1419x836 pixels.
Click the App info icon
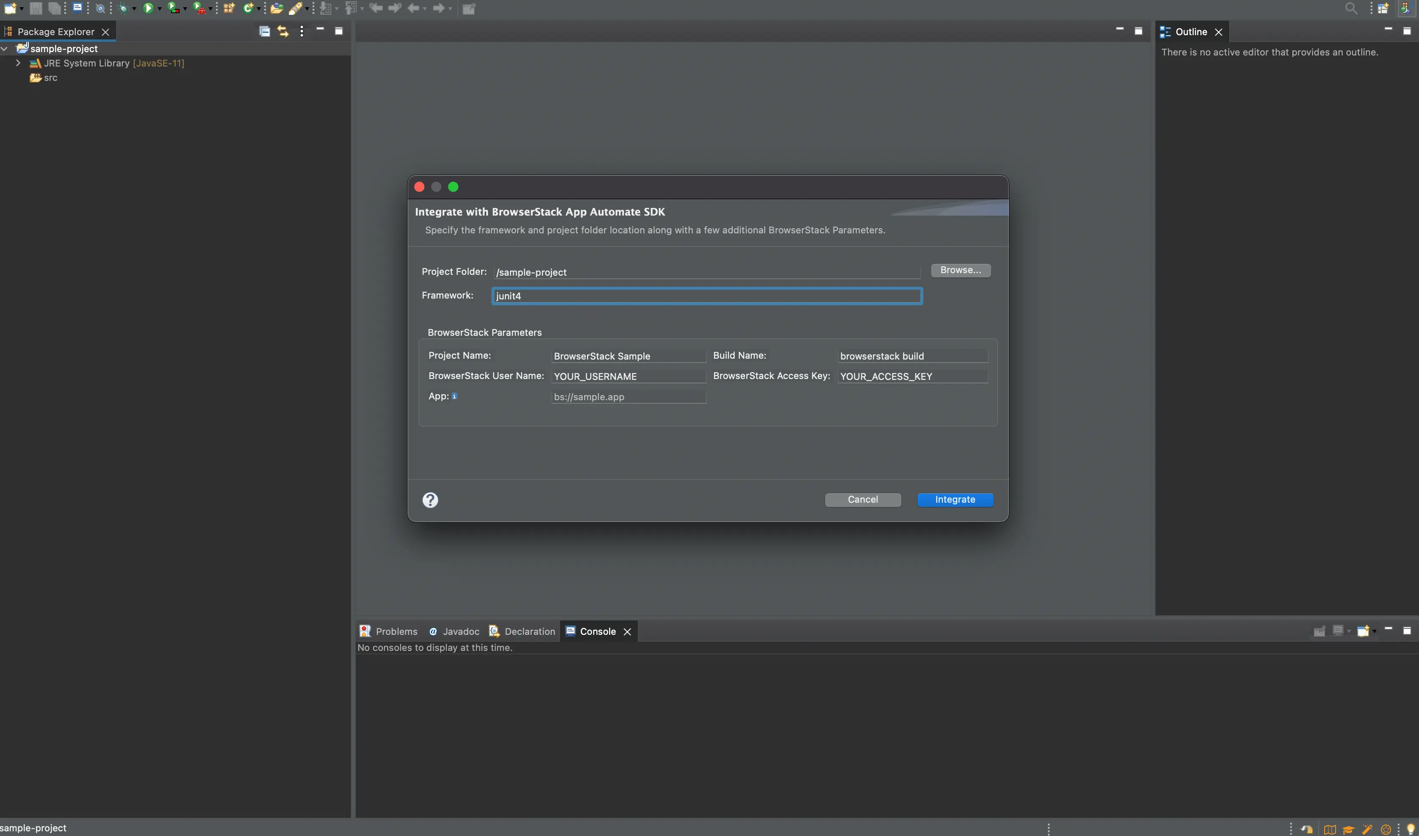pos(455,396)
